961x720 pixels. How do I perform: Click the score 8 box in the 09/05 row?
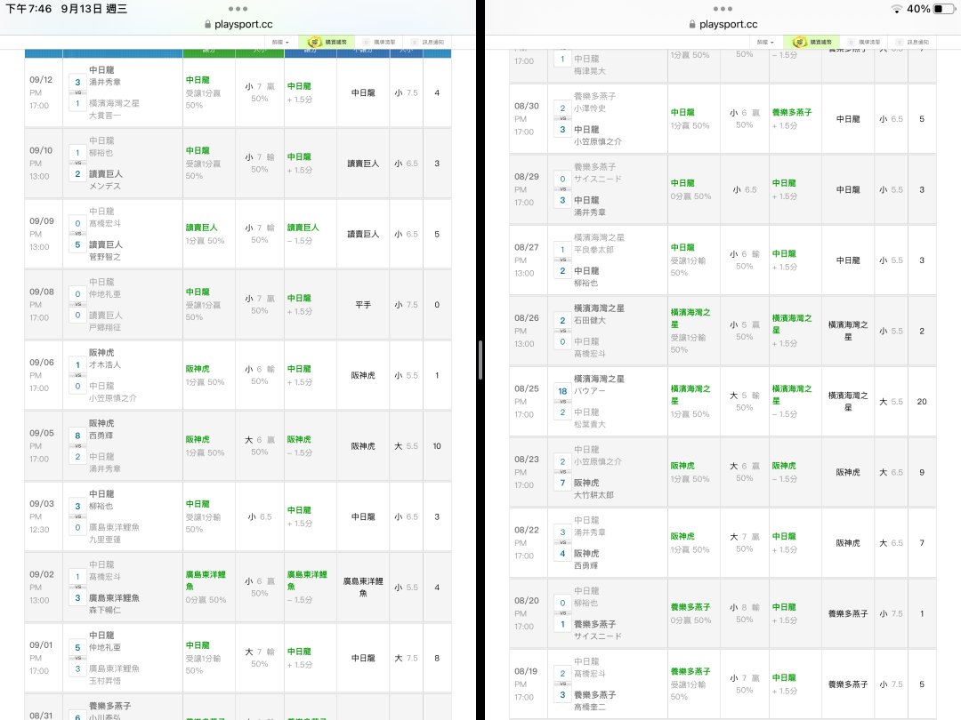77,436
